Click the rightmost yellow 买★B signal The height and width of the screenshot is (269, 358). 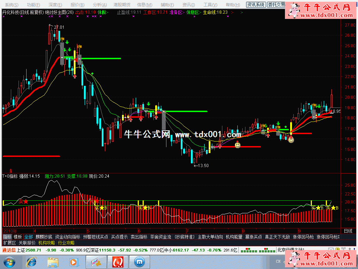[x=332, y=208]
